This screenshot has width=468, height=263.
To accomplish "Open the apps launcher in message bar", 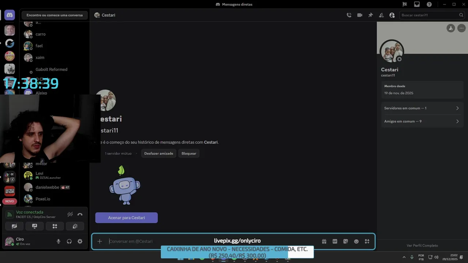I will coord(367,241).
